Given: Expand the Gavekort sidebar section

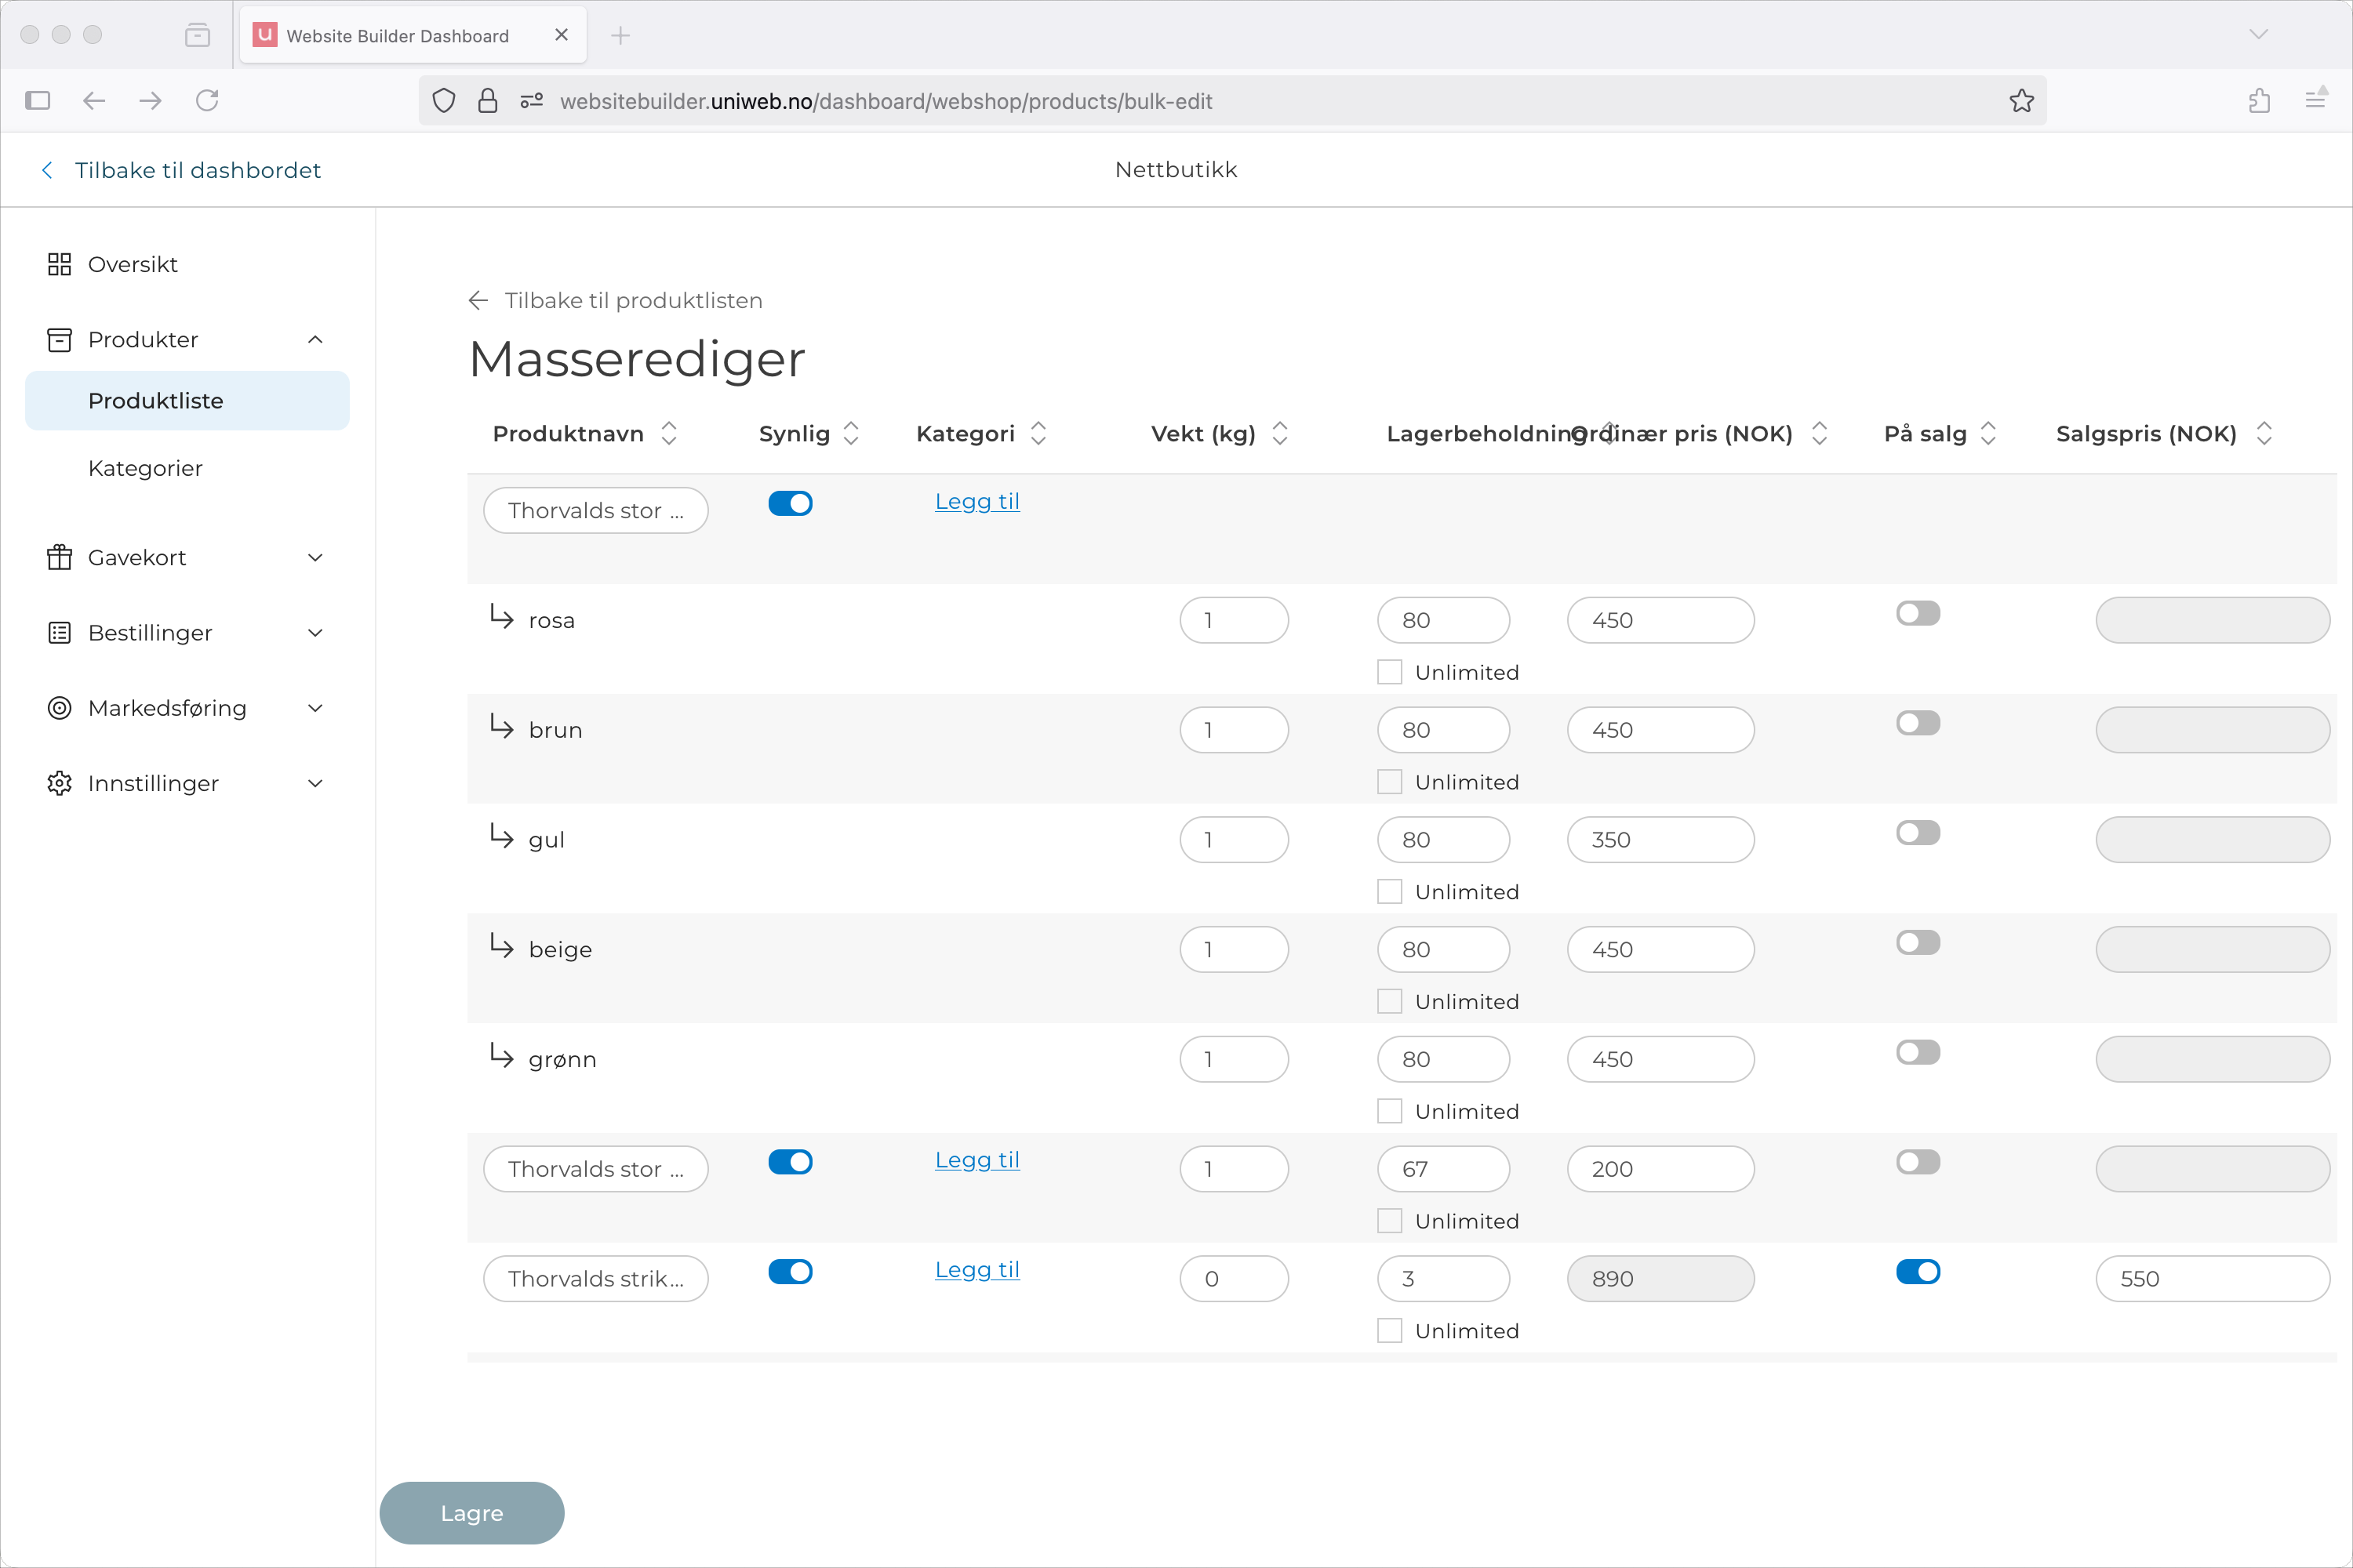Looking at the screenshot, I should 315,557.
